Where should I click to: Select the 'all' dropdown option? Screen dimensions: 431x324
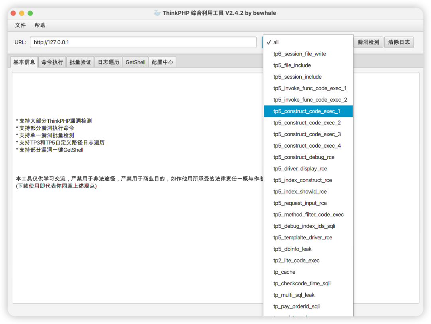(x=308, y=42)
